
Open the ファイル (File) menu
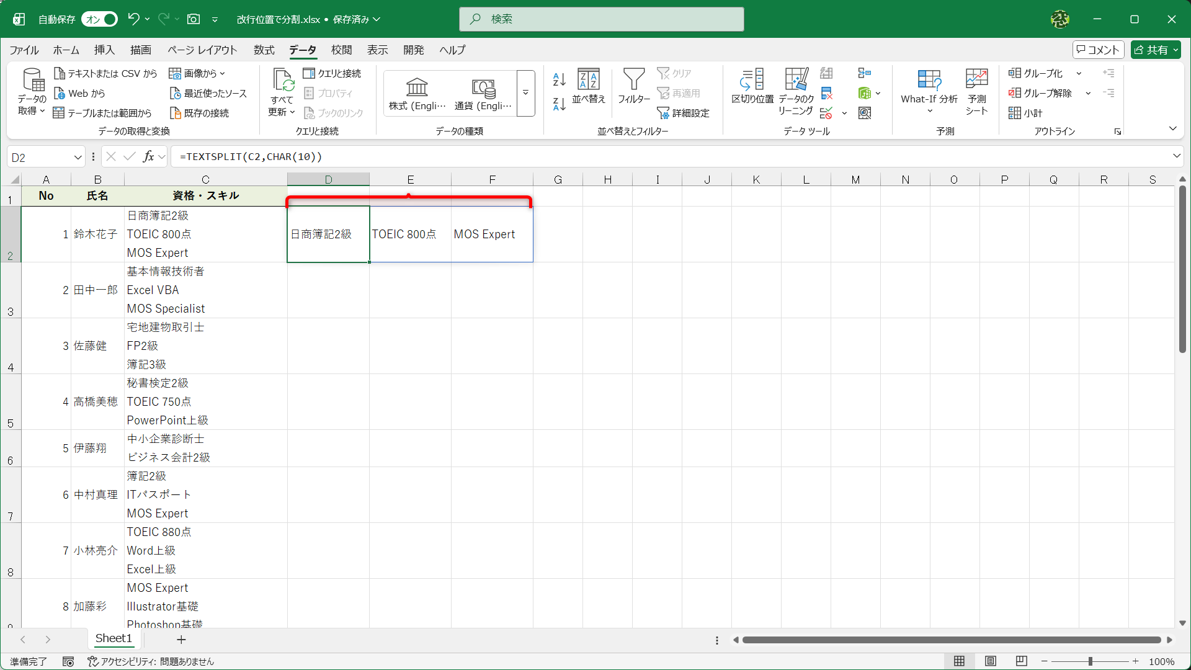coord(24,50)
